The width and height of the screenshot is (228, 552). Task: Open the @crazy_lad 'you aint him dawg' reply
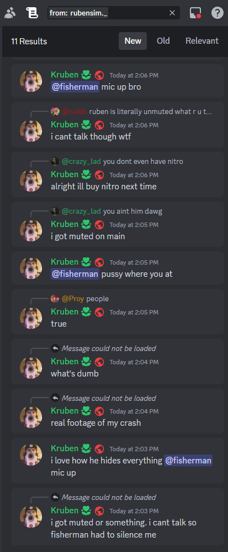107,211
